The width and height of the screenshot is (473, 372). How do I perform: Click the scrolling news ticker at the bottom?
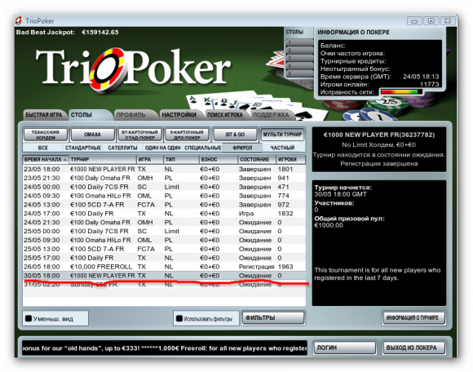tap(165, 348)
